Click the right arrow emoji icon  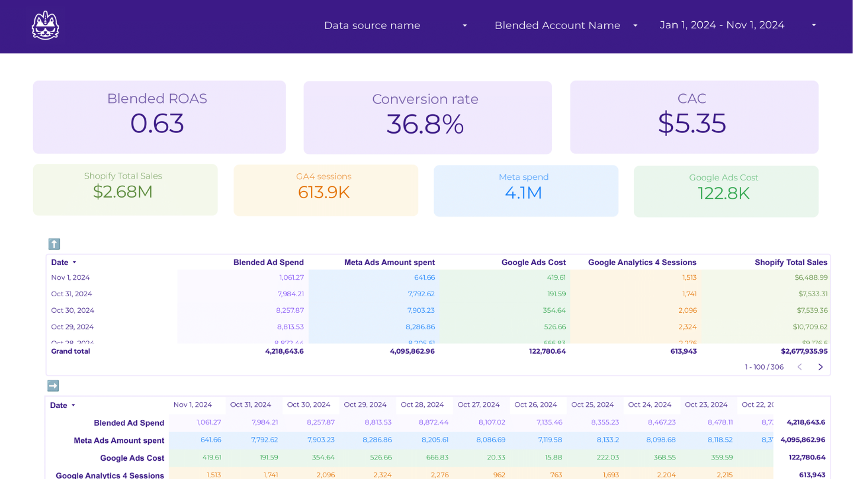point(53,386)
